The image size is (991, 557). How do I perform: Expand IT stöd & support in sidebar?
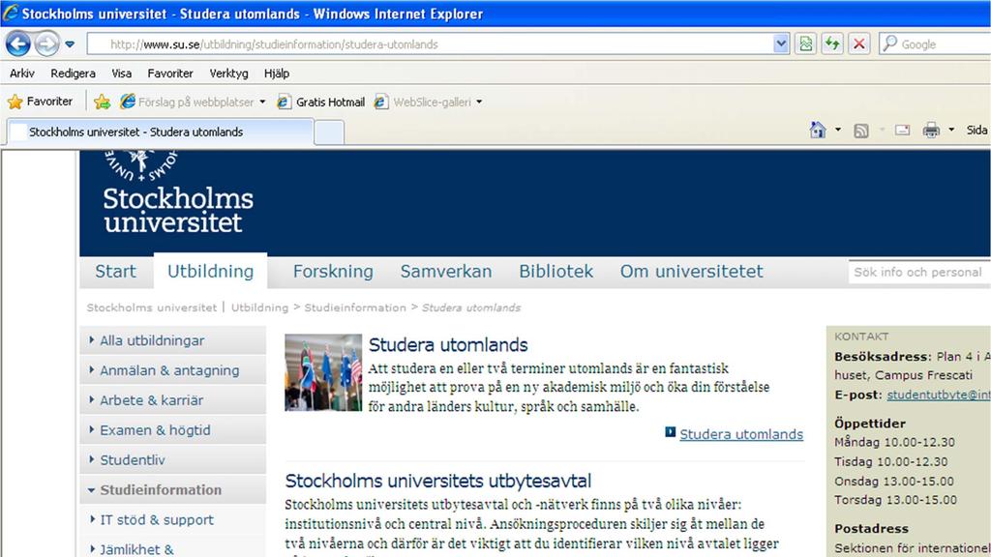(172, 519)
